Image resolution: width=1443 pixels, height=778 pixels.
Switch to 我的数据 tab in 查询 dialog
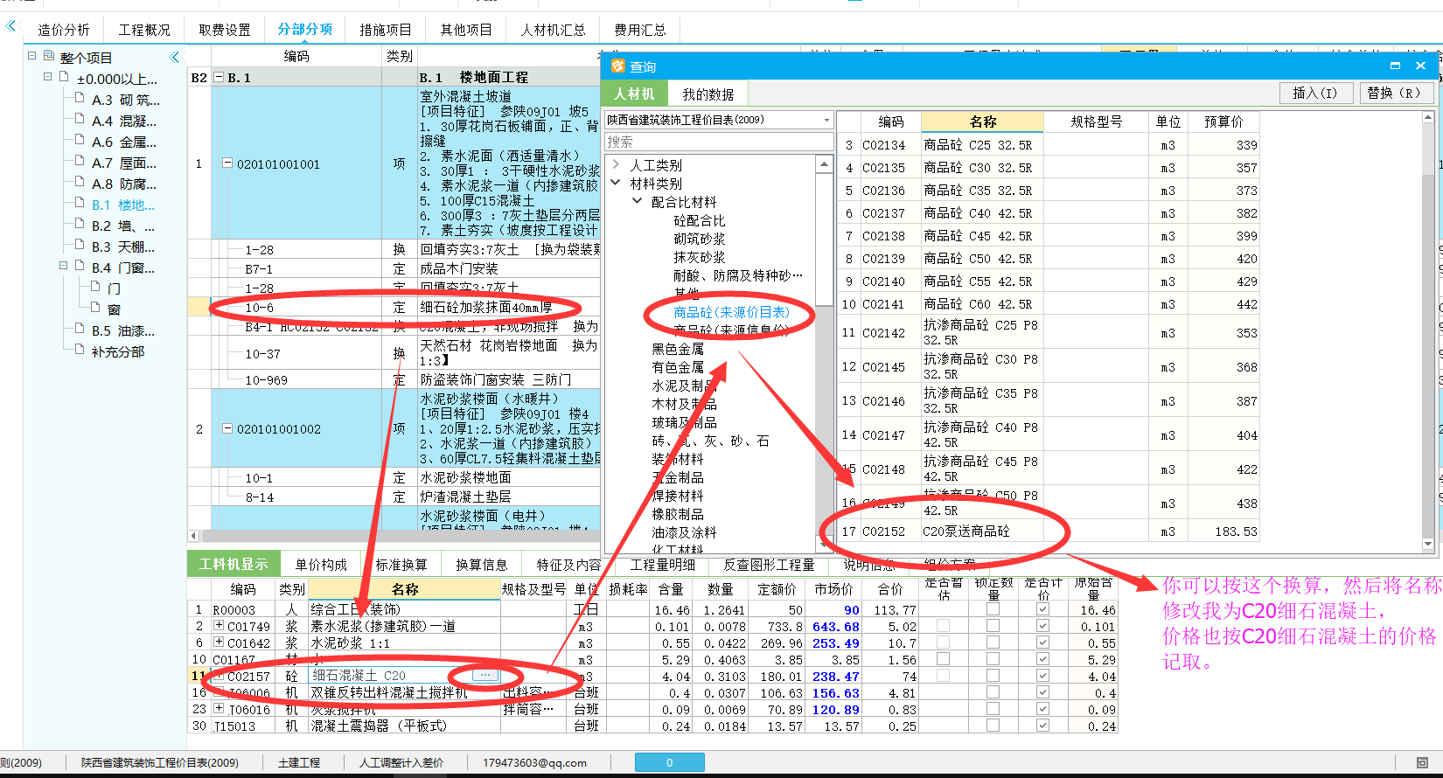(x=708, y=94)
